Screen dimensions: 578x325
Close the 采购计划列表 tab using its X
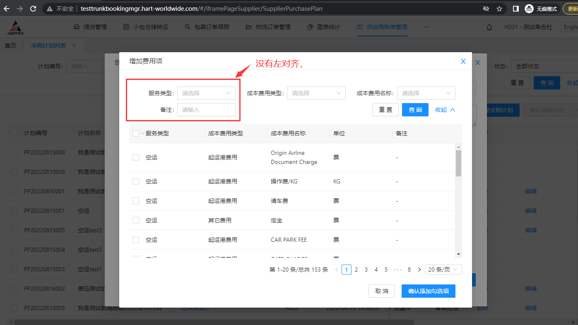point(74,46)
